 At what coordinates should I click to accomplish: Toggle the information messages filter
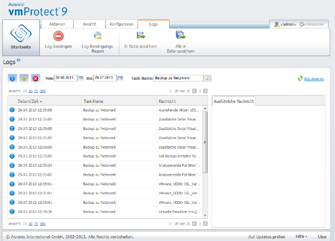pos(12,78)
